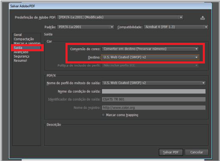Click the Nome da condição de saída field
220x161 pixels.
click(x=154, y=91)
